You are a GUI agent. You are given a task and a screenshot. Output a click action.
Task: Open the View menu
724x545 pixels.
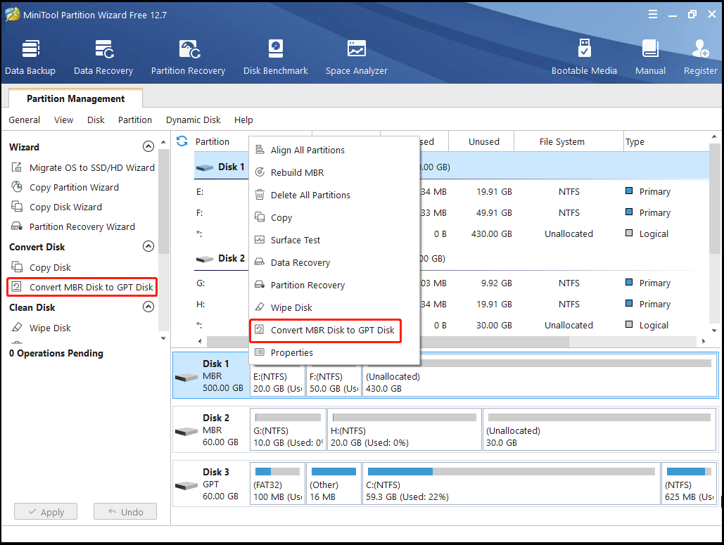(x=64, y=120)
